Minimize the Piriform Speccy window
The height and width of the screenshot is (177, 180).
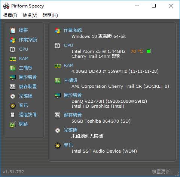coord(137,6)
